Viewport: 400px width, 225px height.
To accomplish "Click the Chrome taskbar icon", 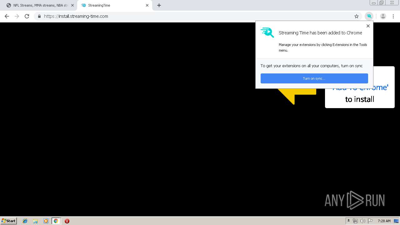I will coord(56,221).
